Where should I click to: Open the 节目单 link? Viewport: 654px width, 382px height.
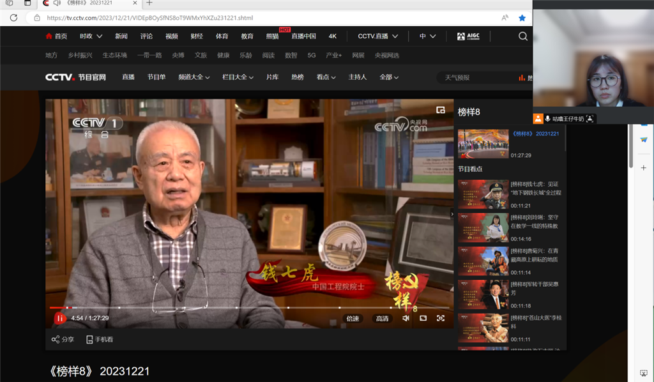pos(156,77)
